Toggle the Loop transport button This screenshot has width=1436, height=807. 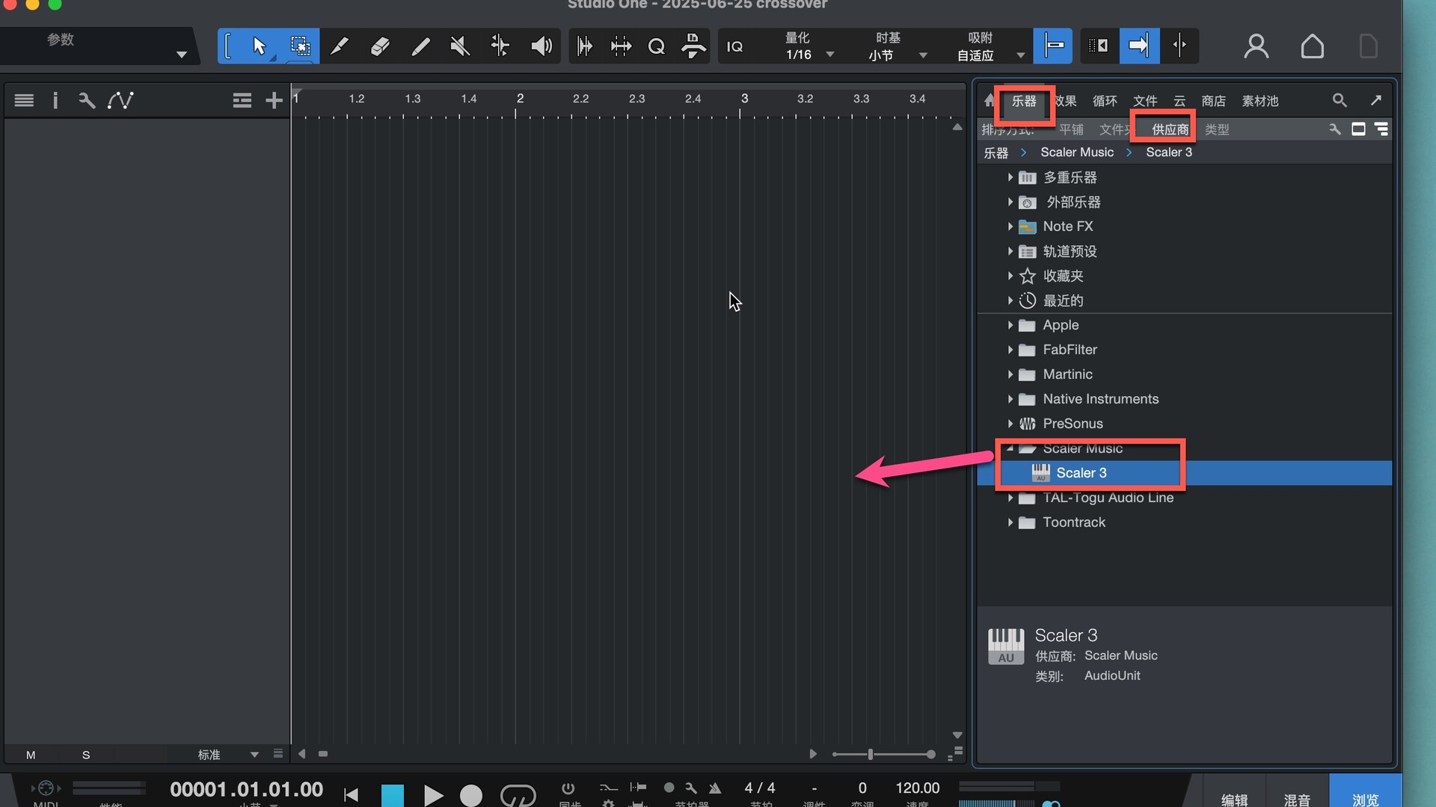click(518, 795)
